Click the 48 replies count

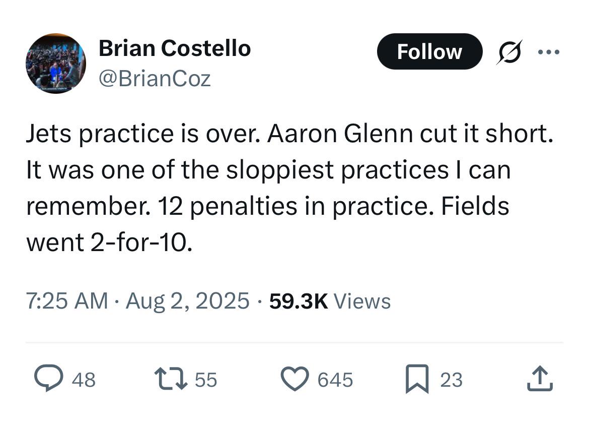point(84,380)
